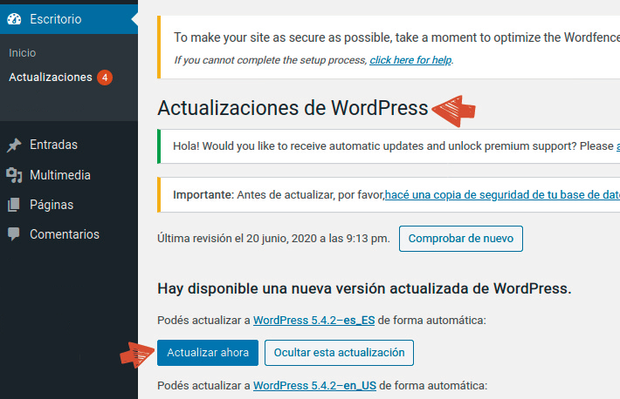Click the Páginas pages icon
The width and height of the screenshot is (620, 399).
click(14, 205)
